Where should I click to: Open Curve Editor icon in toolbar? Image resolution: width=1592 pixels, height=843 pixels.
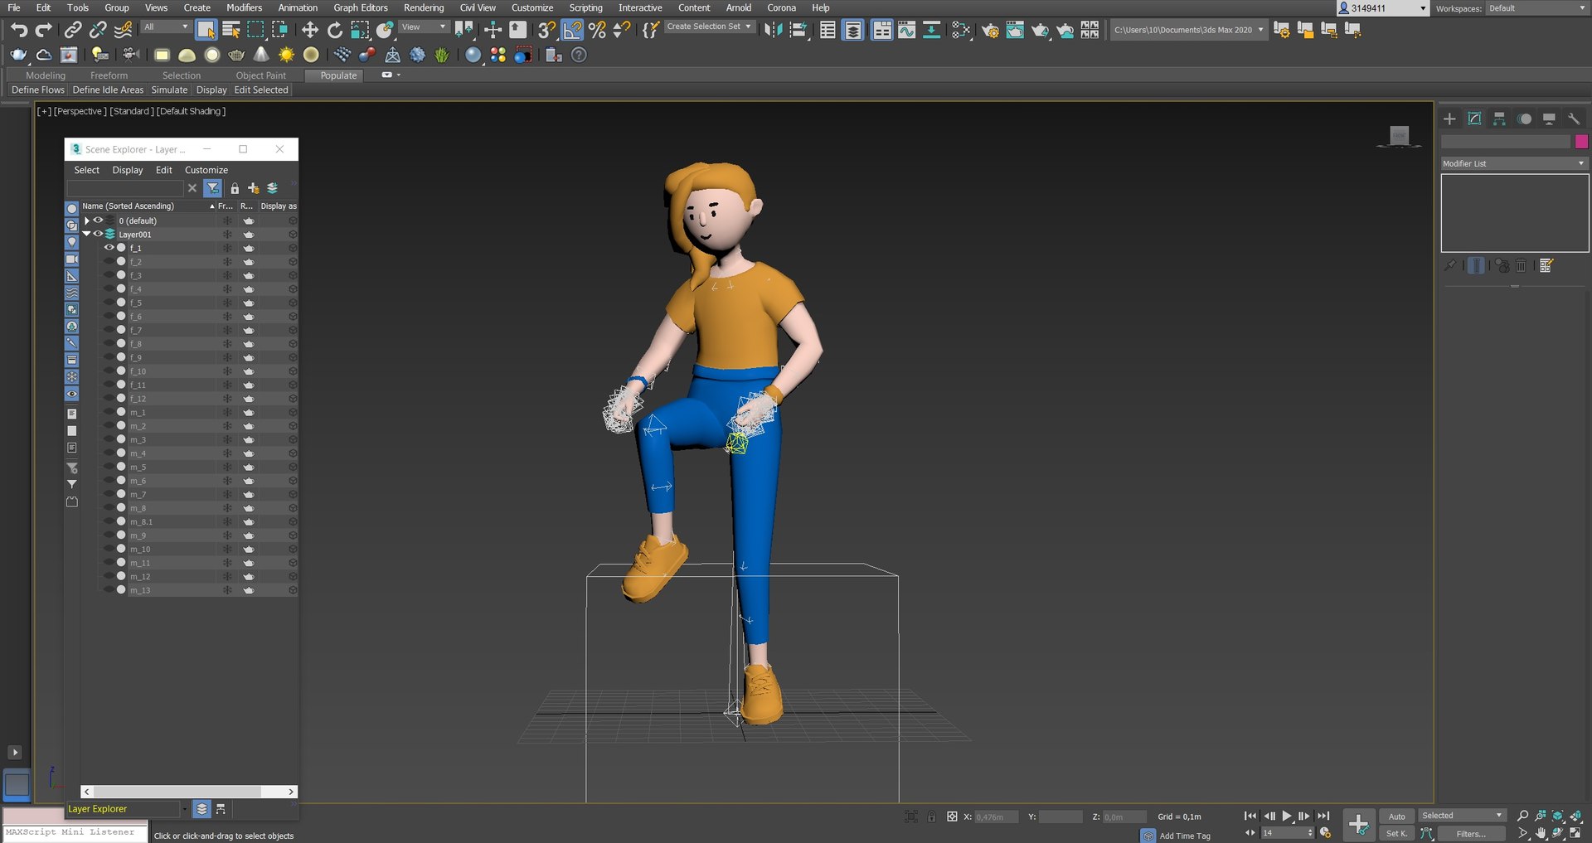(907, 31)
